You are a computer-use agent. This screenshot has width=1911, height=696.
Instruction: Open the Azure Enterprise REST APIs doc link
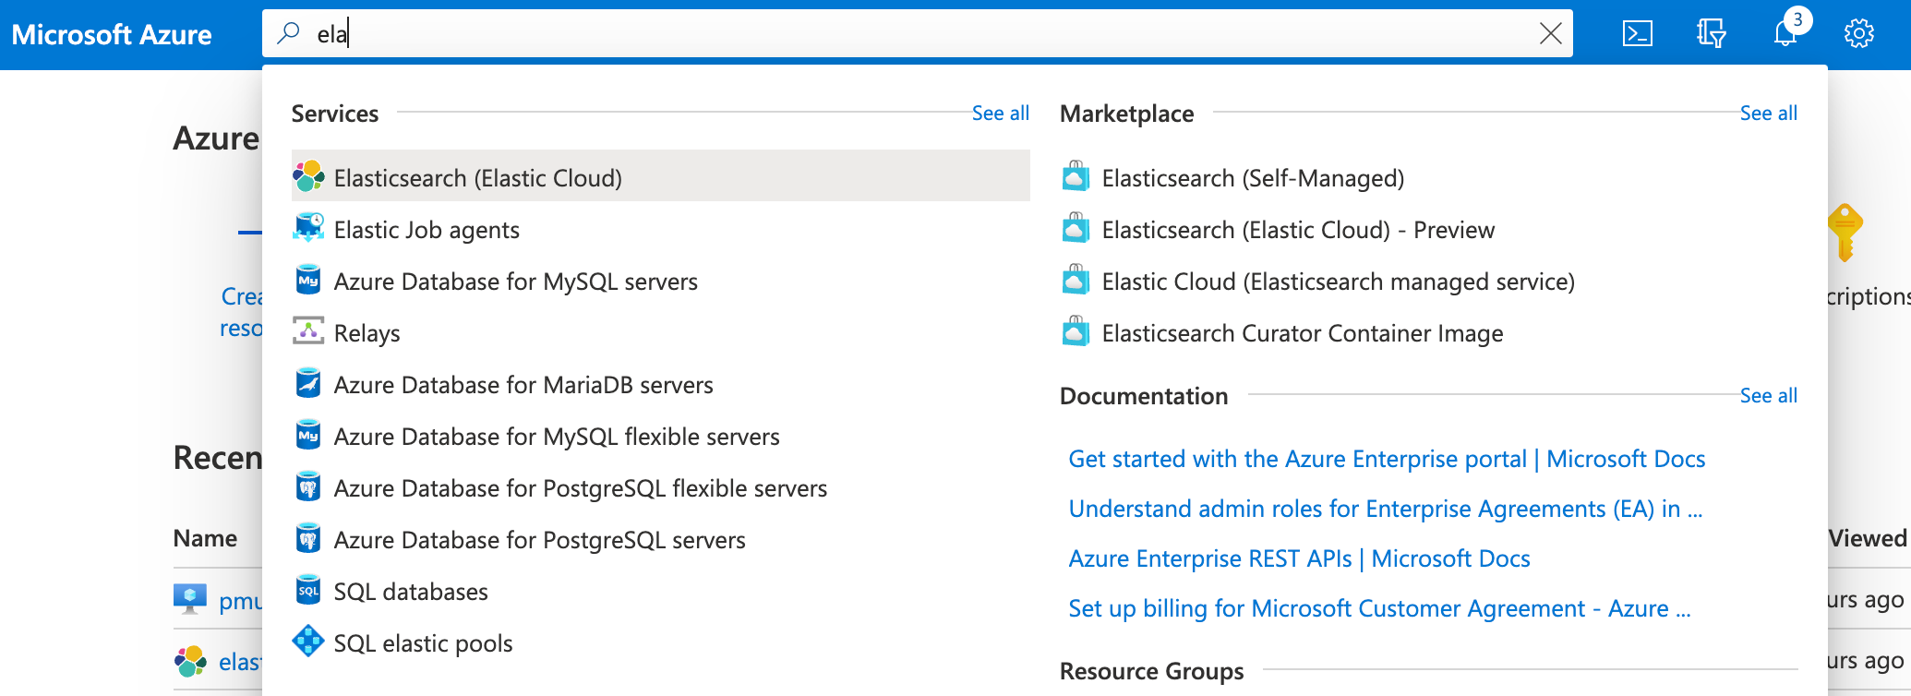coord(1298,558)
